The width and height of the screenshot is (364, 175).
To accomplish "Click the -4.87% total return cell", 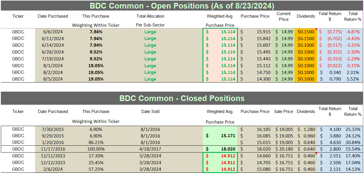I will [353, 32].
